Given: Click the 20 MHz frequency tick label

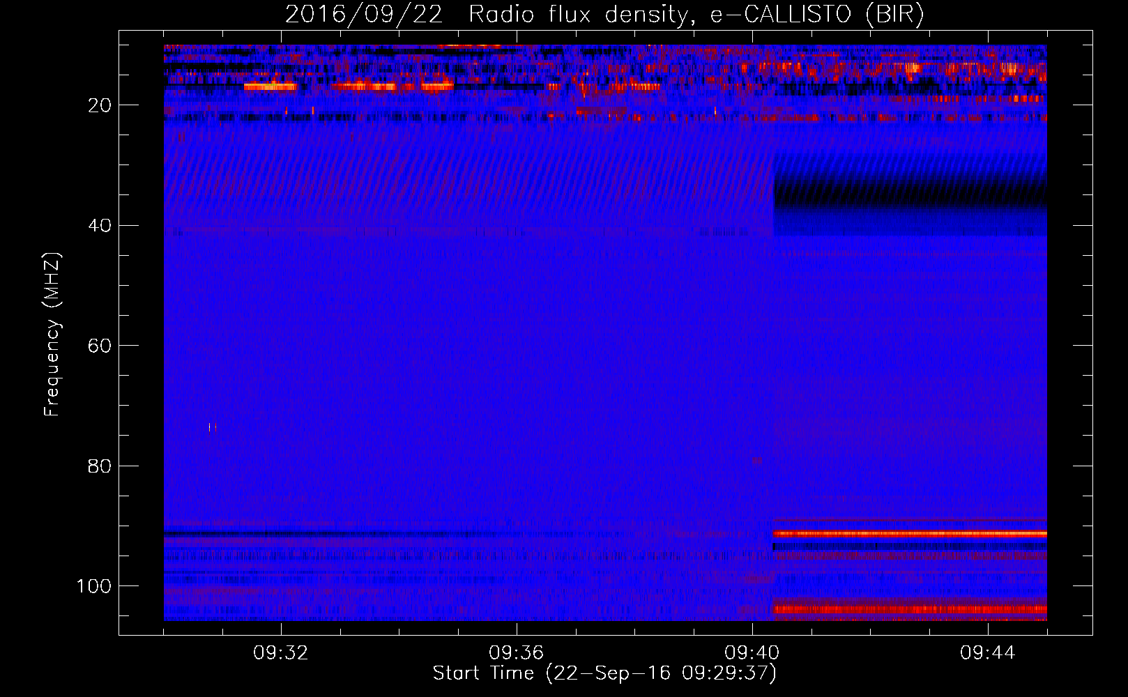Looking at the screenshot, I should [x=100, y=105].
